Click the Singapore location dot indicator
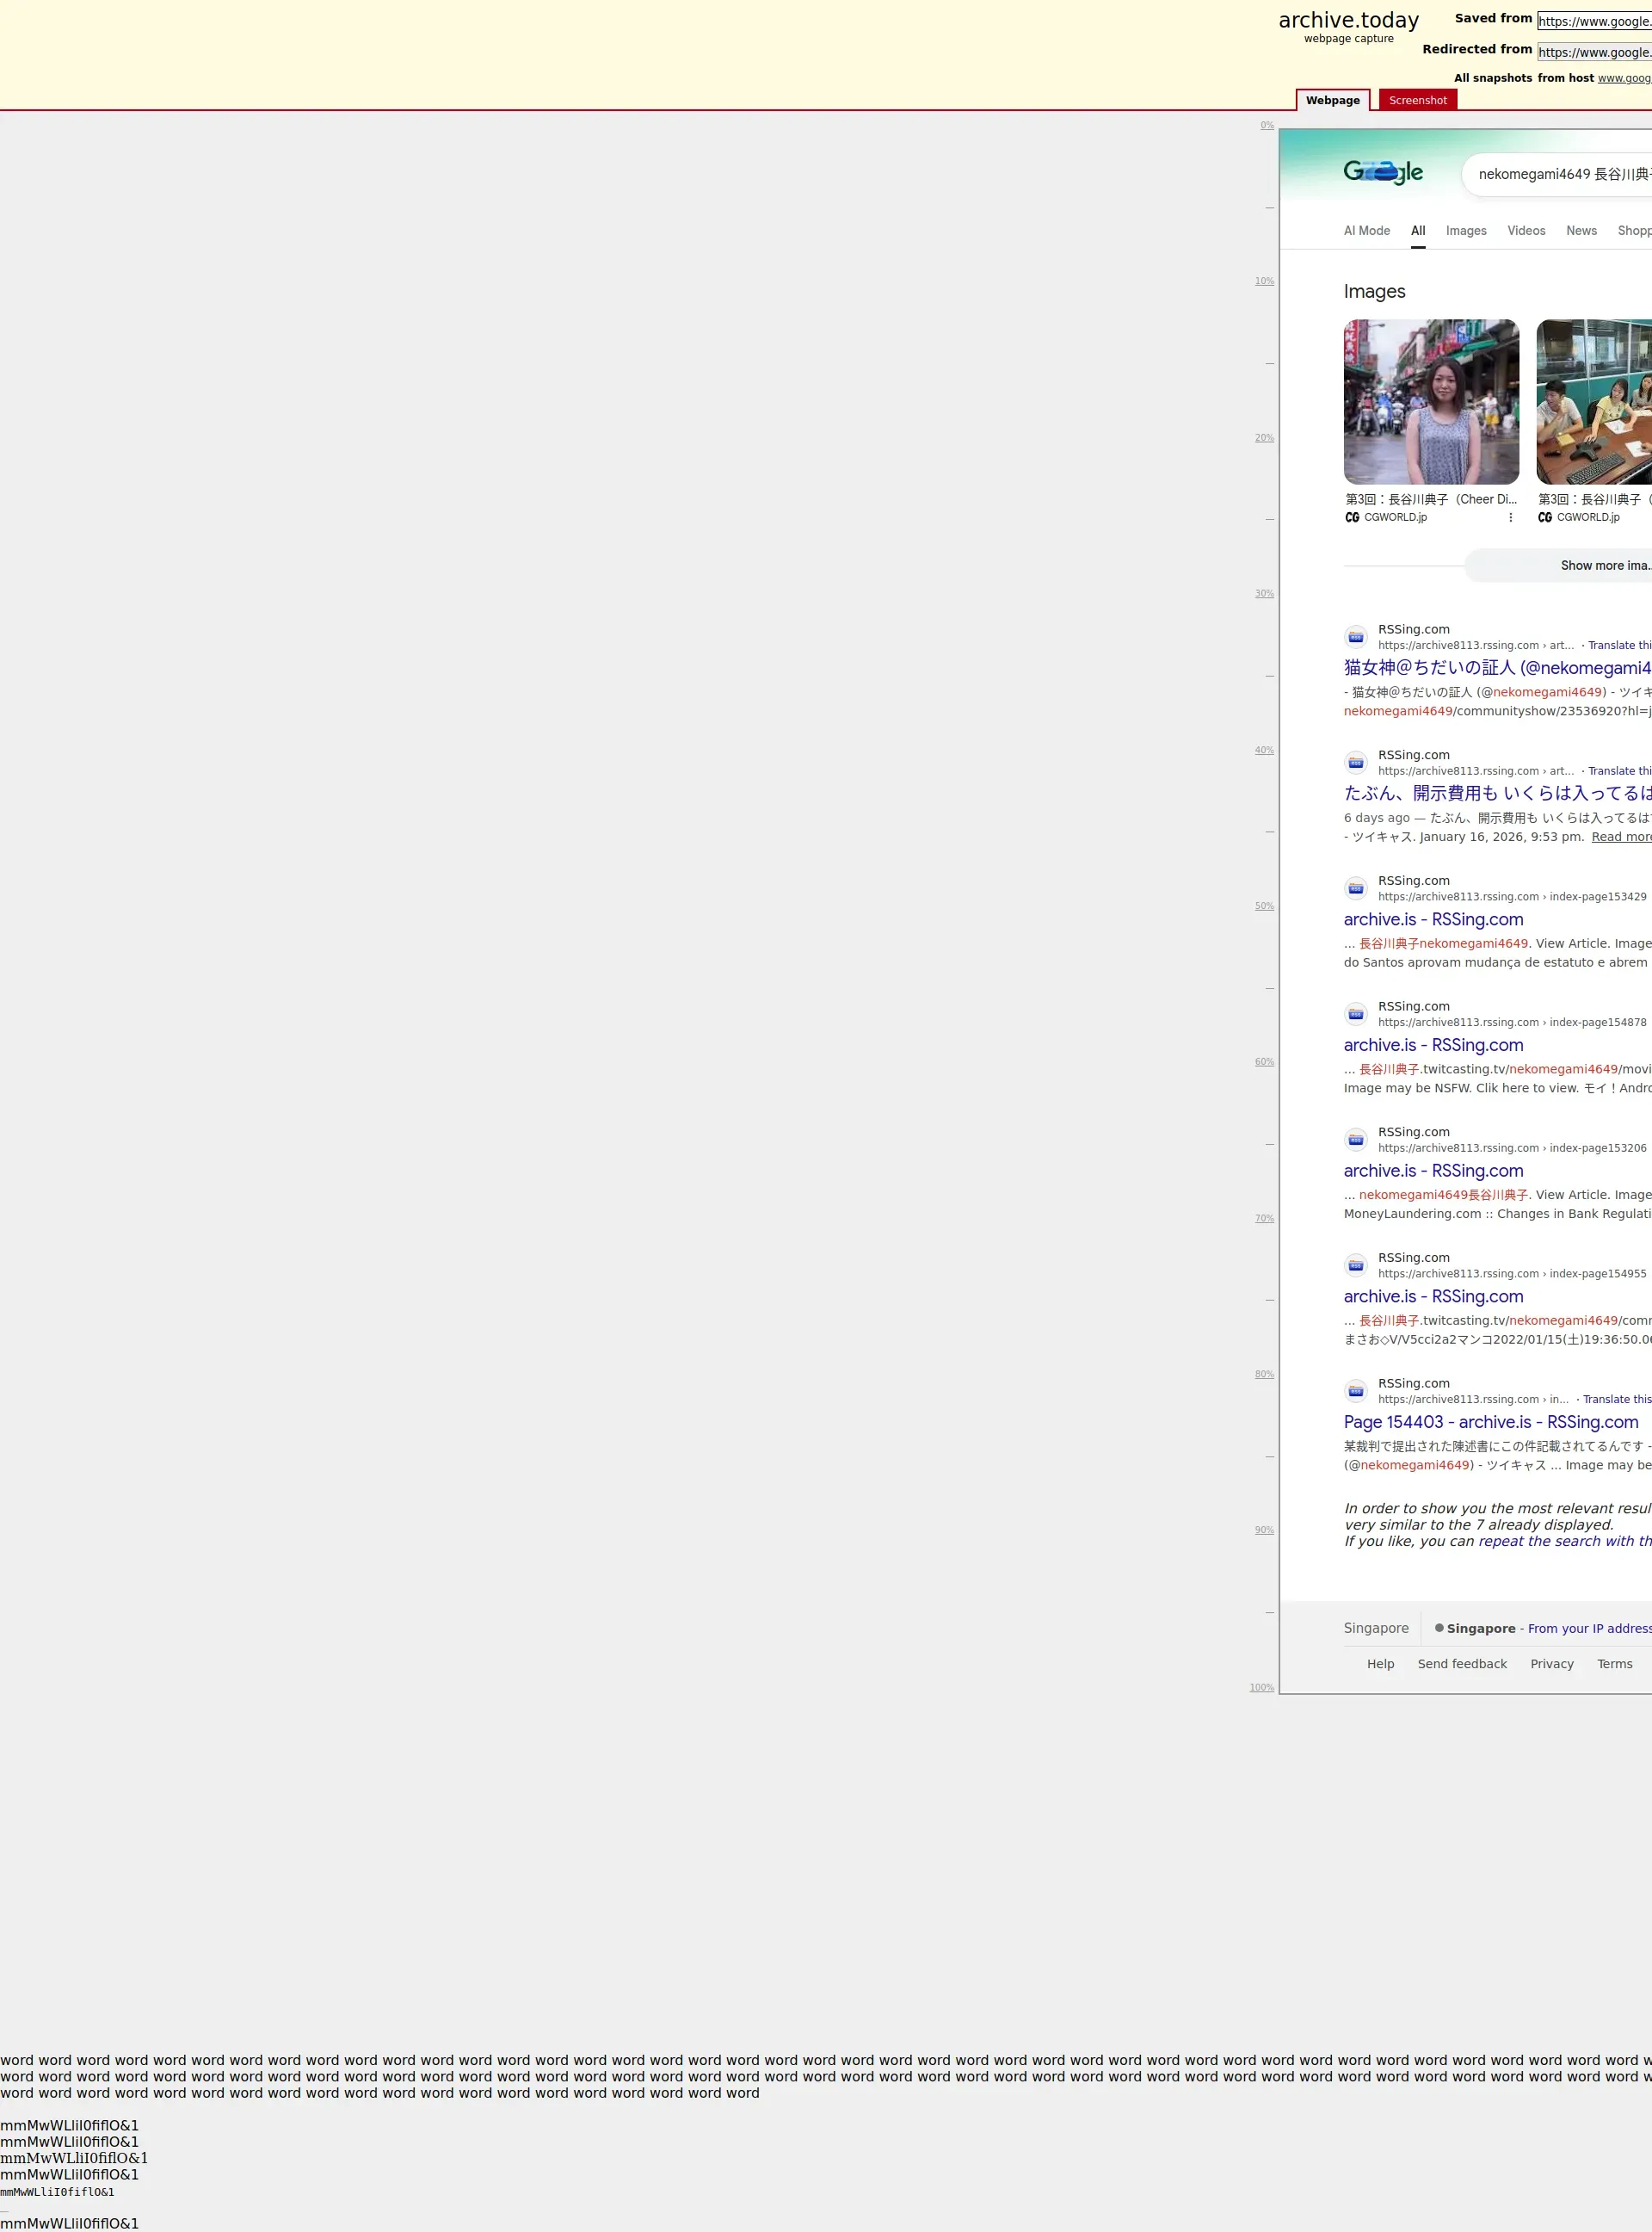 click(1439, 1628)
